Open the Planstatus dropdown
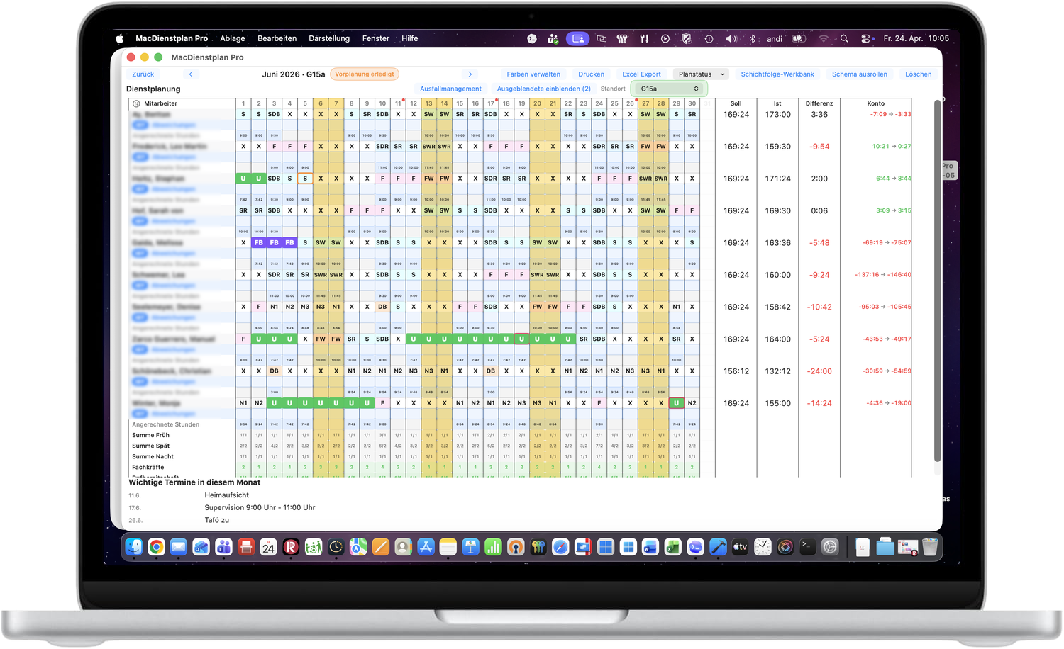Screen dimensions: 1064x649 click(700, 74)
